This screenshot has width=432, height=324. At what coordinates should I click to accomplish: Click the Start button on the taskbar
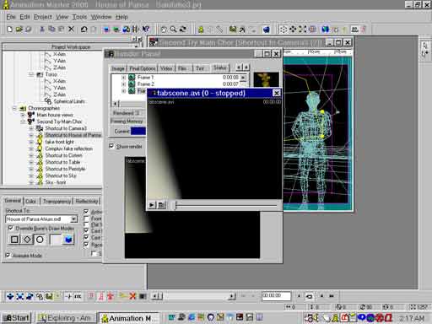pyautogui.click(x=17, y=318)
